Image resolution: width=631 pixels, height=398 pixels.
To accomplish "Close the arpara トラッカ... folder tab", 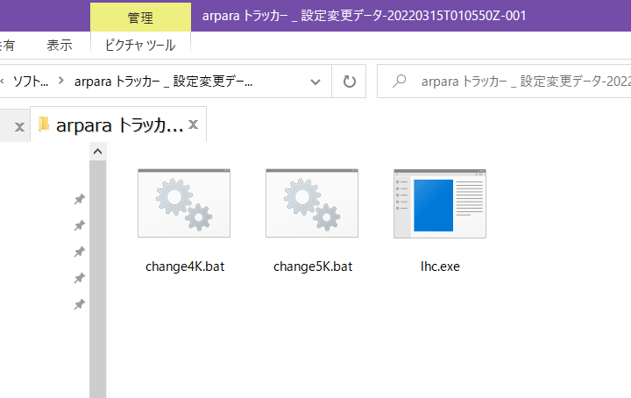I will pyautogui.click(x=193, y=124).
